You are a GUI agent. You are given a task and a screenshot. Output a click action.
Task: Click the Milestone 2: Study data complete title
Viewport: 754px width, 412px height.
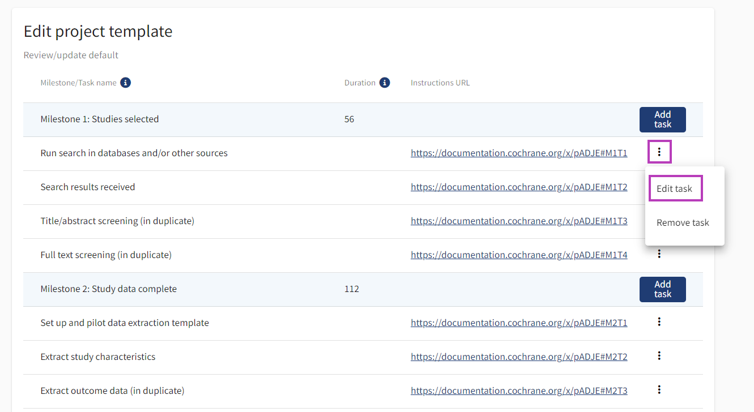point(109,289)
